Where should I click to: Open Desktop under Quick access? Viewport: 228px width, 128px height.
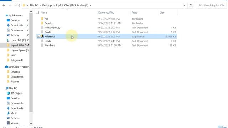(x=15, y=20)
